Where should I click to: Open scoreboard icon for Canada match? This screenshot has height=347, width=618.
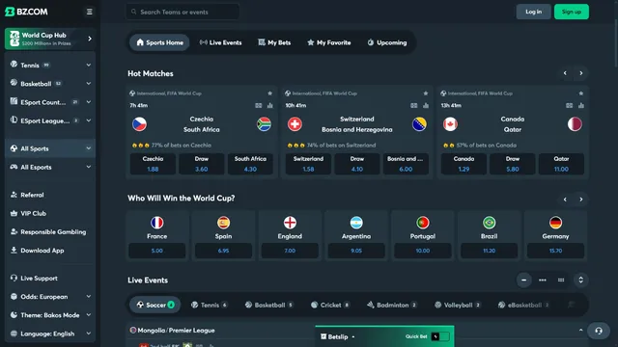tap(569, 105)
